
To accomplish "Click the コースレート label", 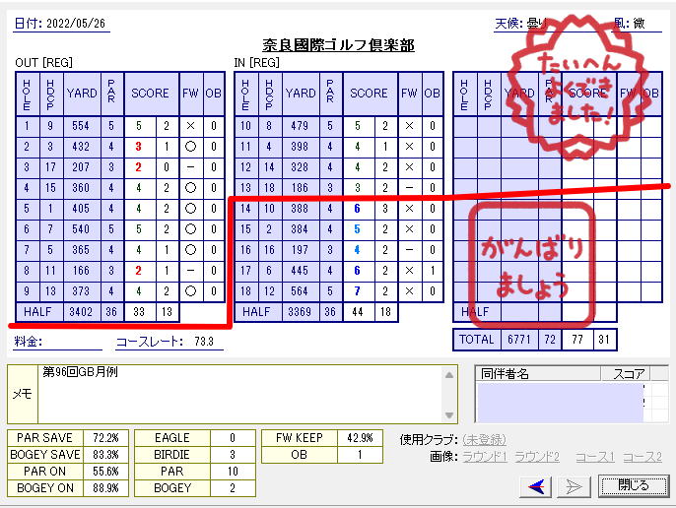I will point(149,342).
